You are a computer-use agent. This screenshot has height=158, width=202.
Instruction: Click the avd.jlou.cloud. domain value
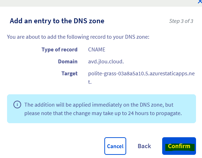tap(106, 62)
